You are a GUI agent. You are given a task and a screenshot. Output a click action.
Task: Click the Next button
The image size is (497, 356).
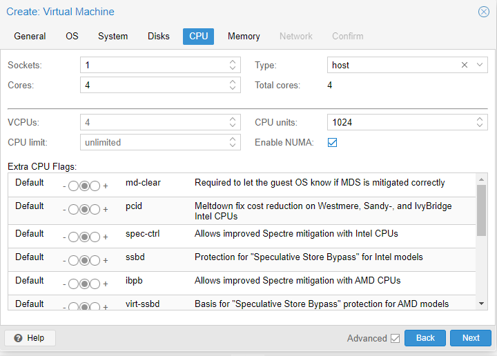tap(470, 338)
